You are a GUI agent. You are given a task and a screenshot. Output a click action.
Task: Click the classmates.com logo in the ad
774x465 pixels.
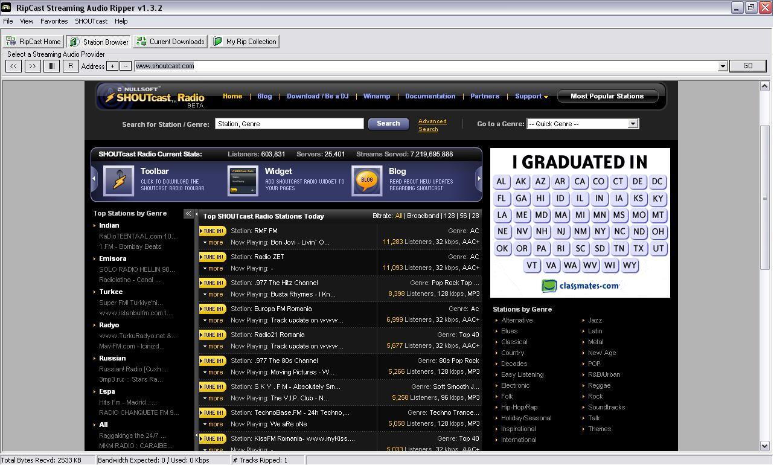pos(580,286)
